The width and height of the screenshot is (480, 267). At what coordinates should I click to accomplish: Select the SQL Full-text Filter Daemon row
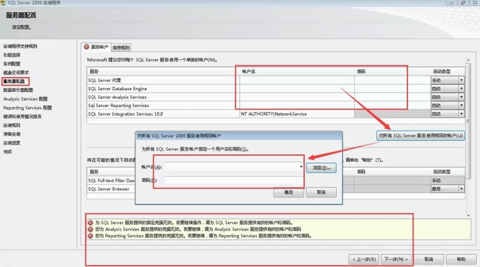(111, 181)
